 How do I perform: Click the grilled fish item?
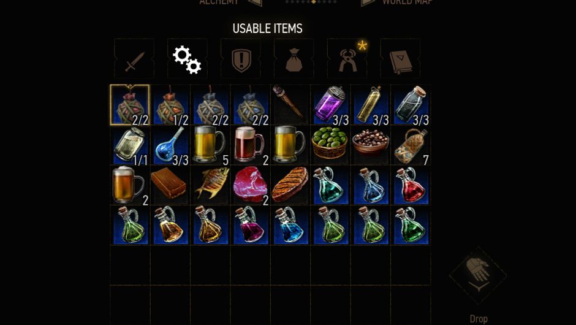pyautogui.click(x=211, y=185)
